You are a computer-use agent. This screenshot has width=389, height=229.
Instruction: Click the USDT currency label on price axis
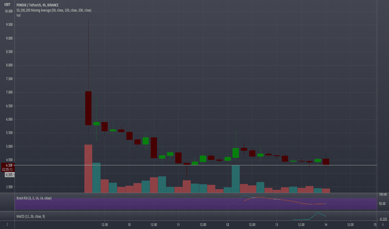click(x=8, y=5)
